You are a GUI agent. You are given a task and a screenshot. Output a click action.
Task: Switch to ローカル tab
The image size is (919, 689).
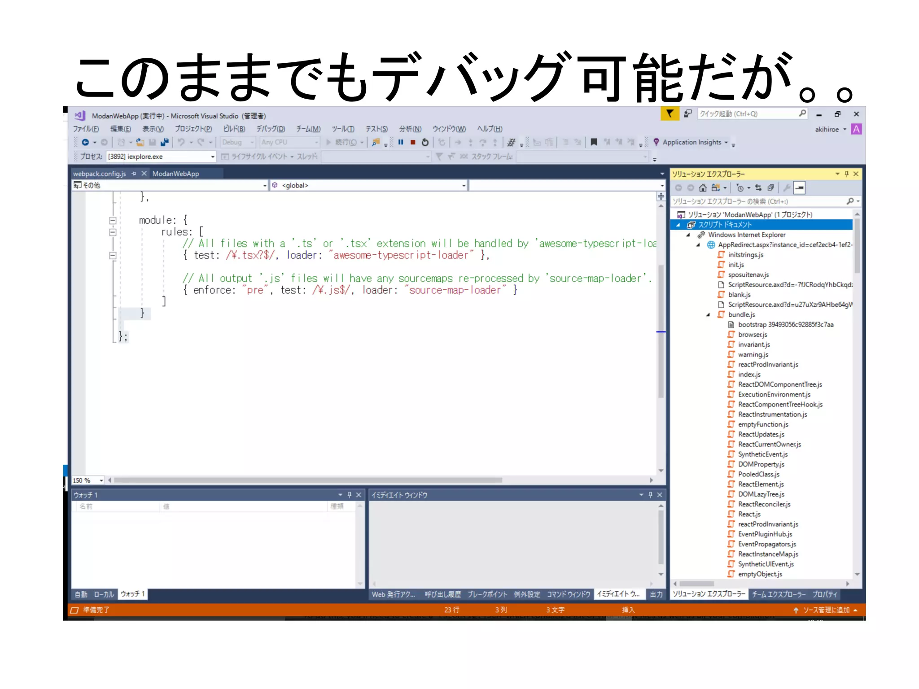[x=104, y=594]
